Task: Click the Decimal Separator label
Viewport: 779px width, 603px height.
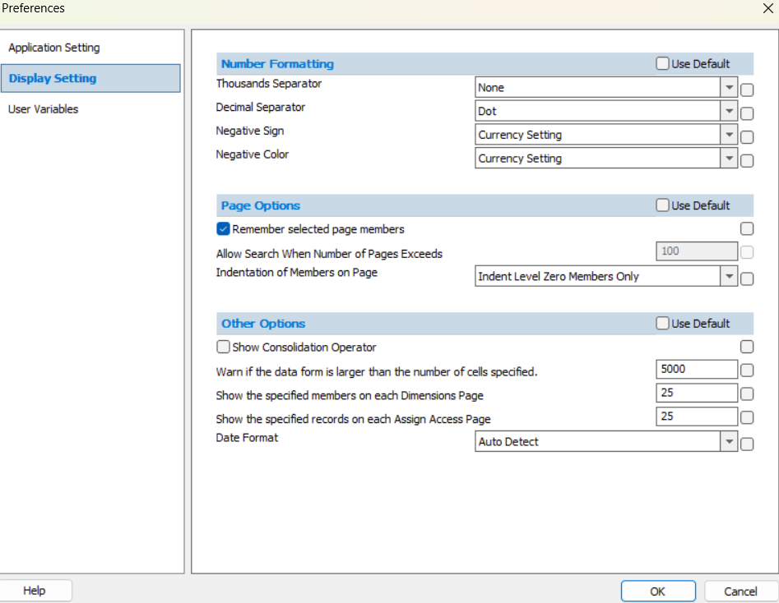Action: click(260, 107)
